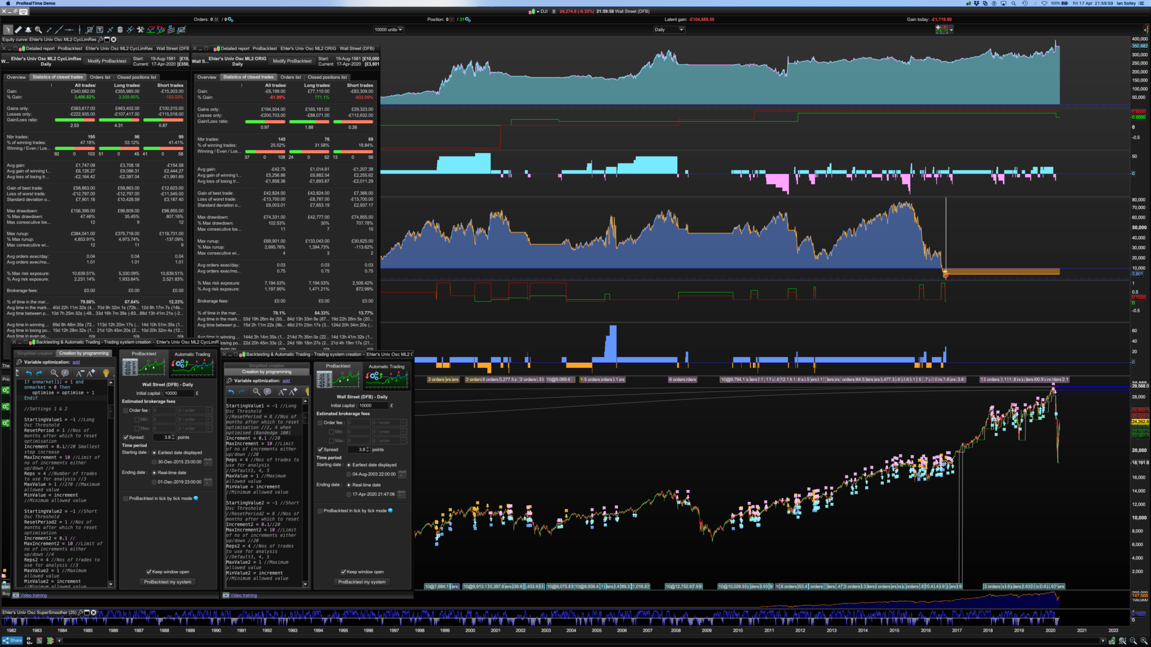
Task: Click the alert bell icon
Action: click(28, 30)
